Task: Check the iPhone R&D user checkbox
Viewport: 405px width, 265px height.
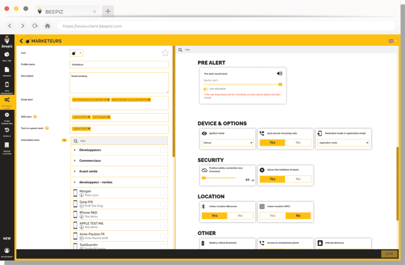Action: point(163,215)
